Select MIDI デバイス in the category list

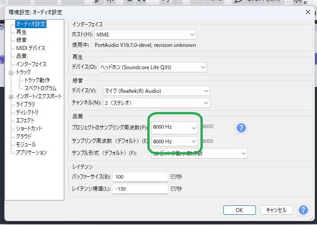click(x=30, y=48)
